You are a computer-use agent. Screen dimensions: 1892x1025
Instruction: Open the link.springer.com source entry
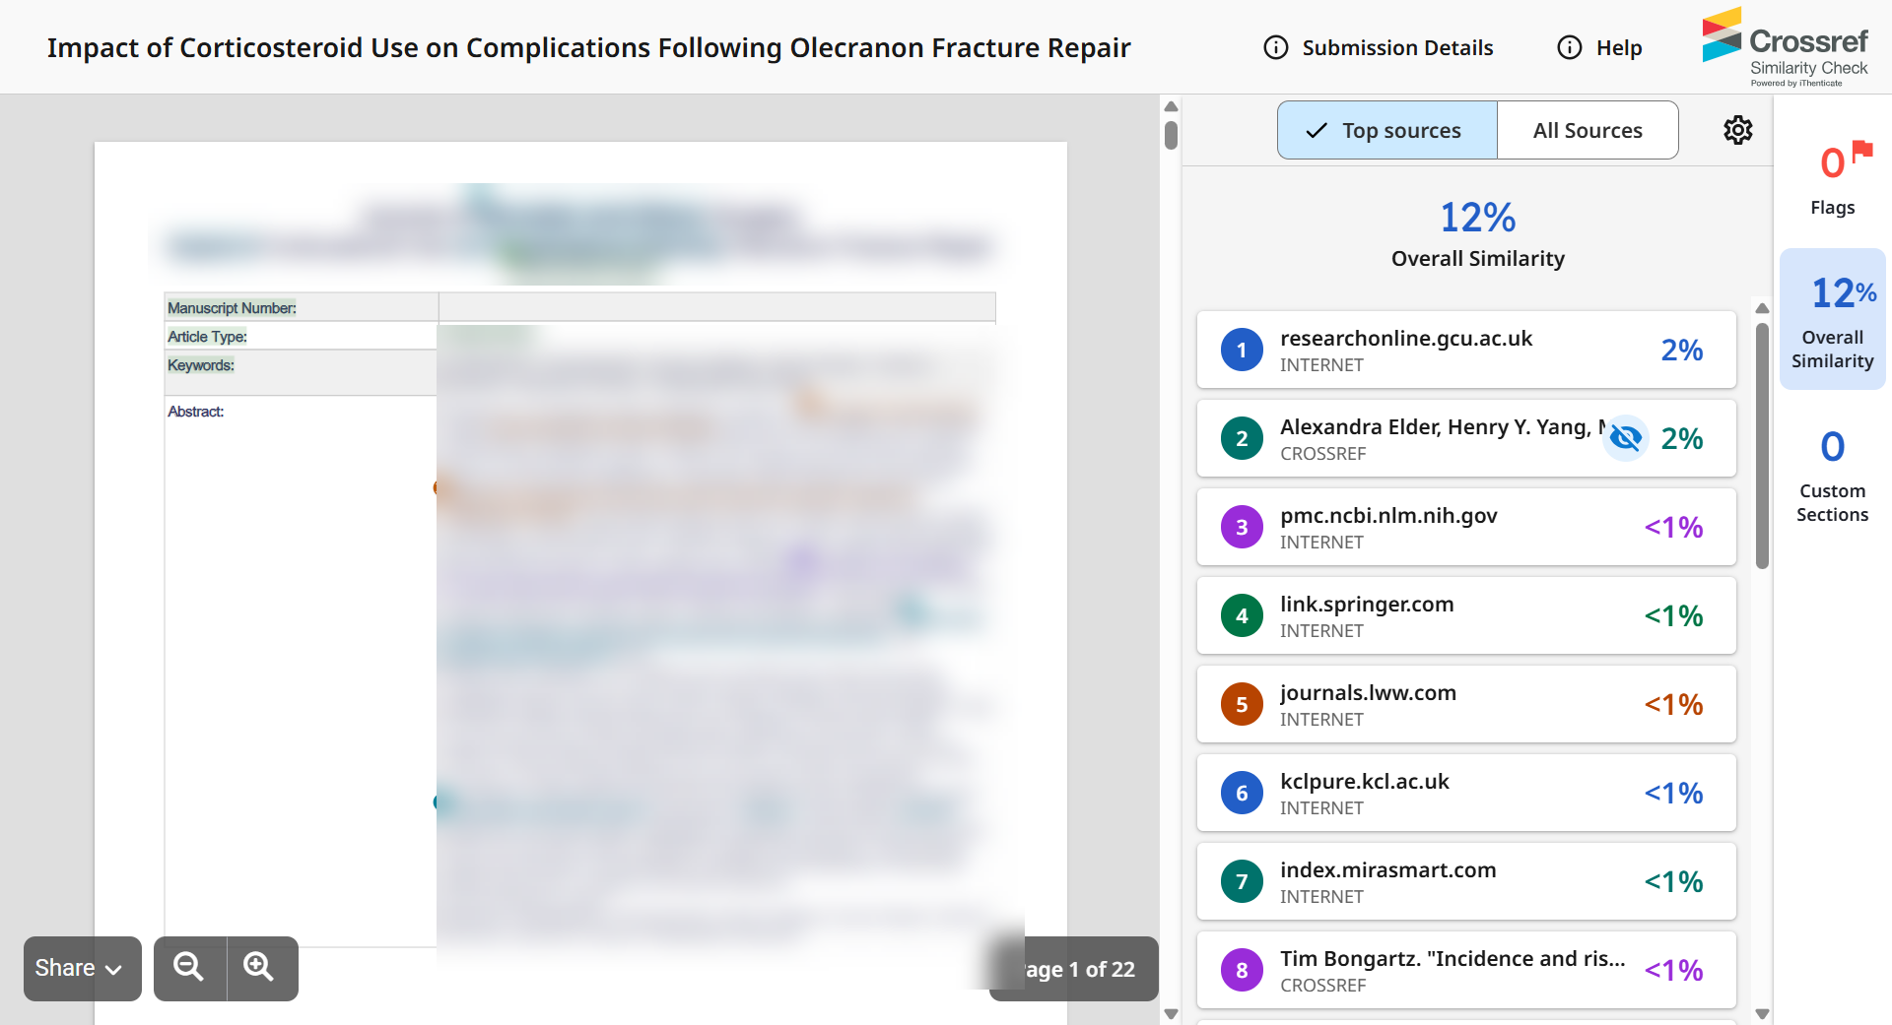[1466, 615]
